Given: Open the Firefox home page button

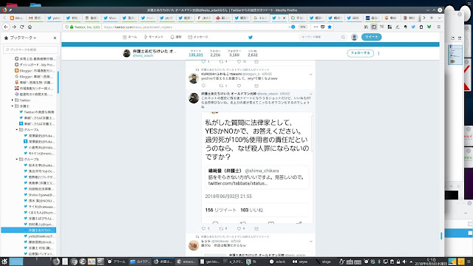Looking at the screenshot, I should [30, 27].
